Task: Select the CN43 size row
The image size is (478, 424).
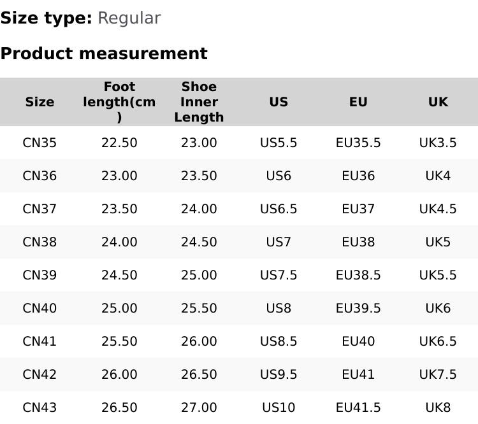Action: point(40,407)
